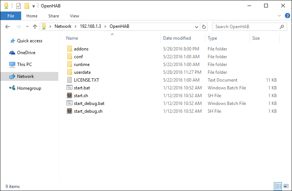The width and height of the screenshot is (292, 191).
Task: Click the 5/28/2016 11:27 PM date cell
Action: coord(182,72)
